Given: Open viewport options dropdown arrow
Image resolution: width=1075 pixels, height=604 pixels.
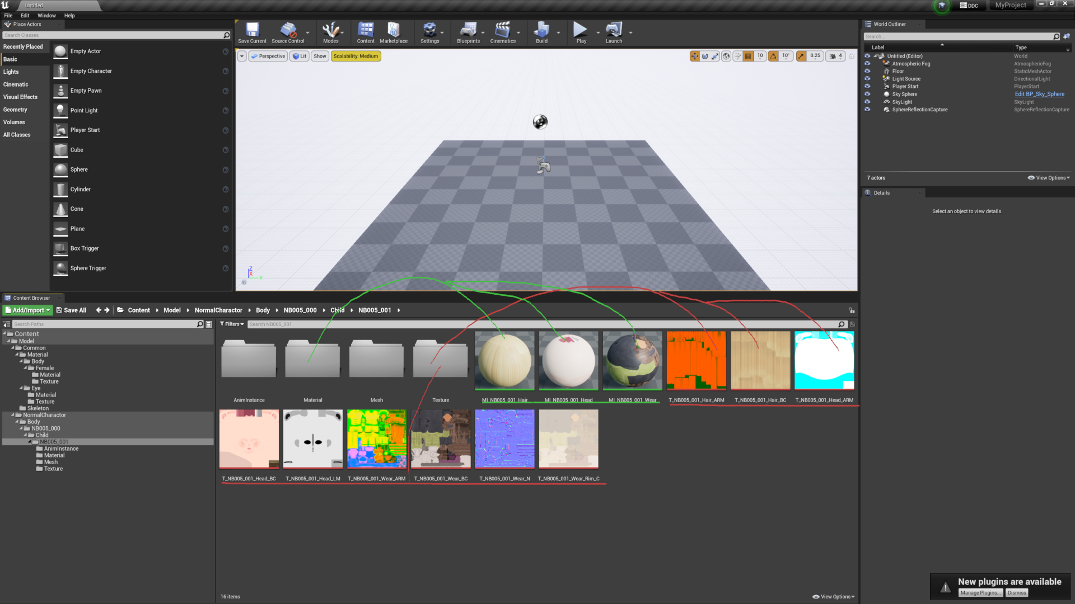Looking at the screenshot, I should click(242, 56).
